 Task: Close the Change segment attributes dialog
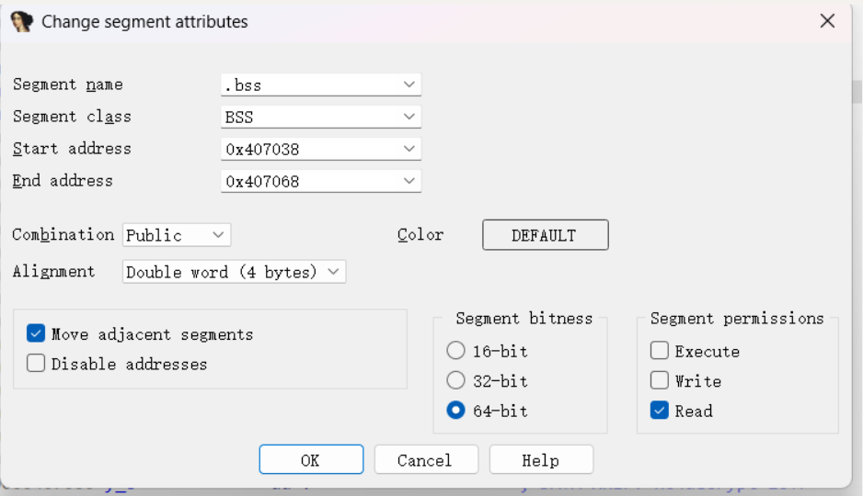pos(827,21)
